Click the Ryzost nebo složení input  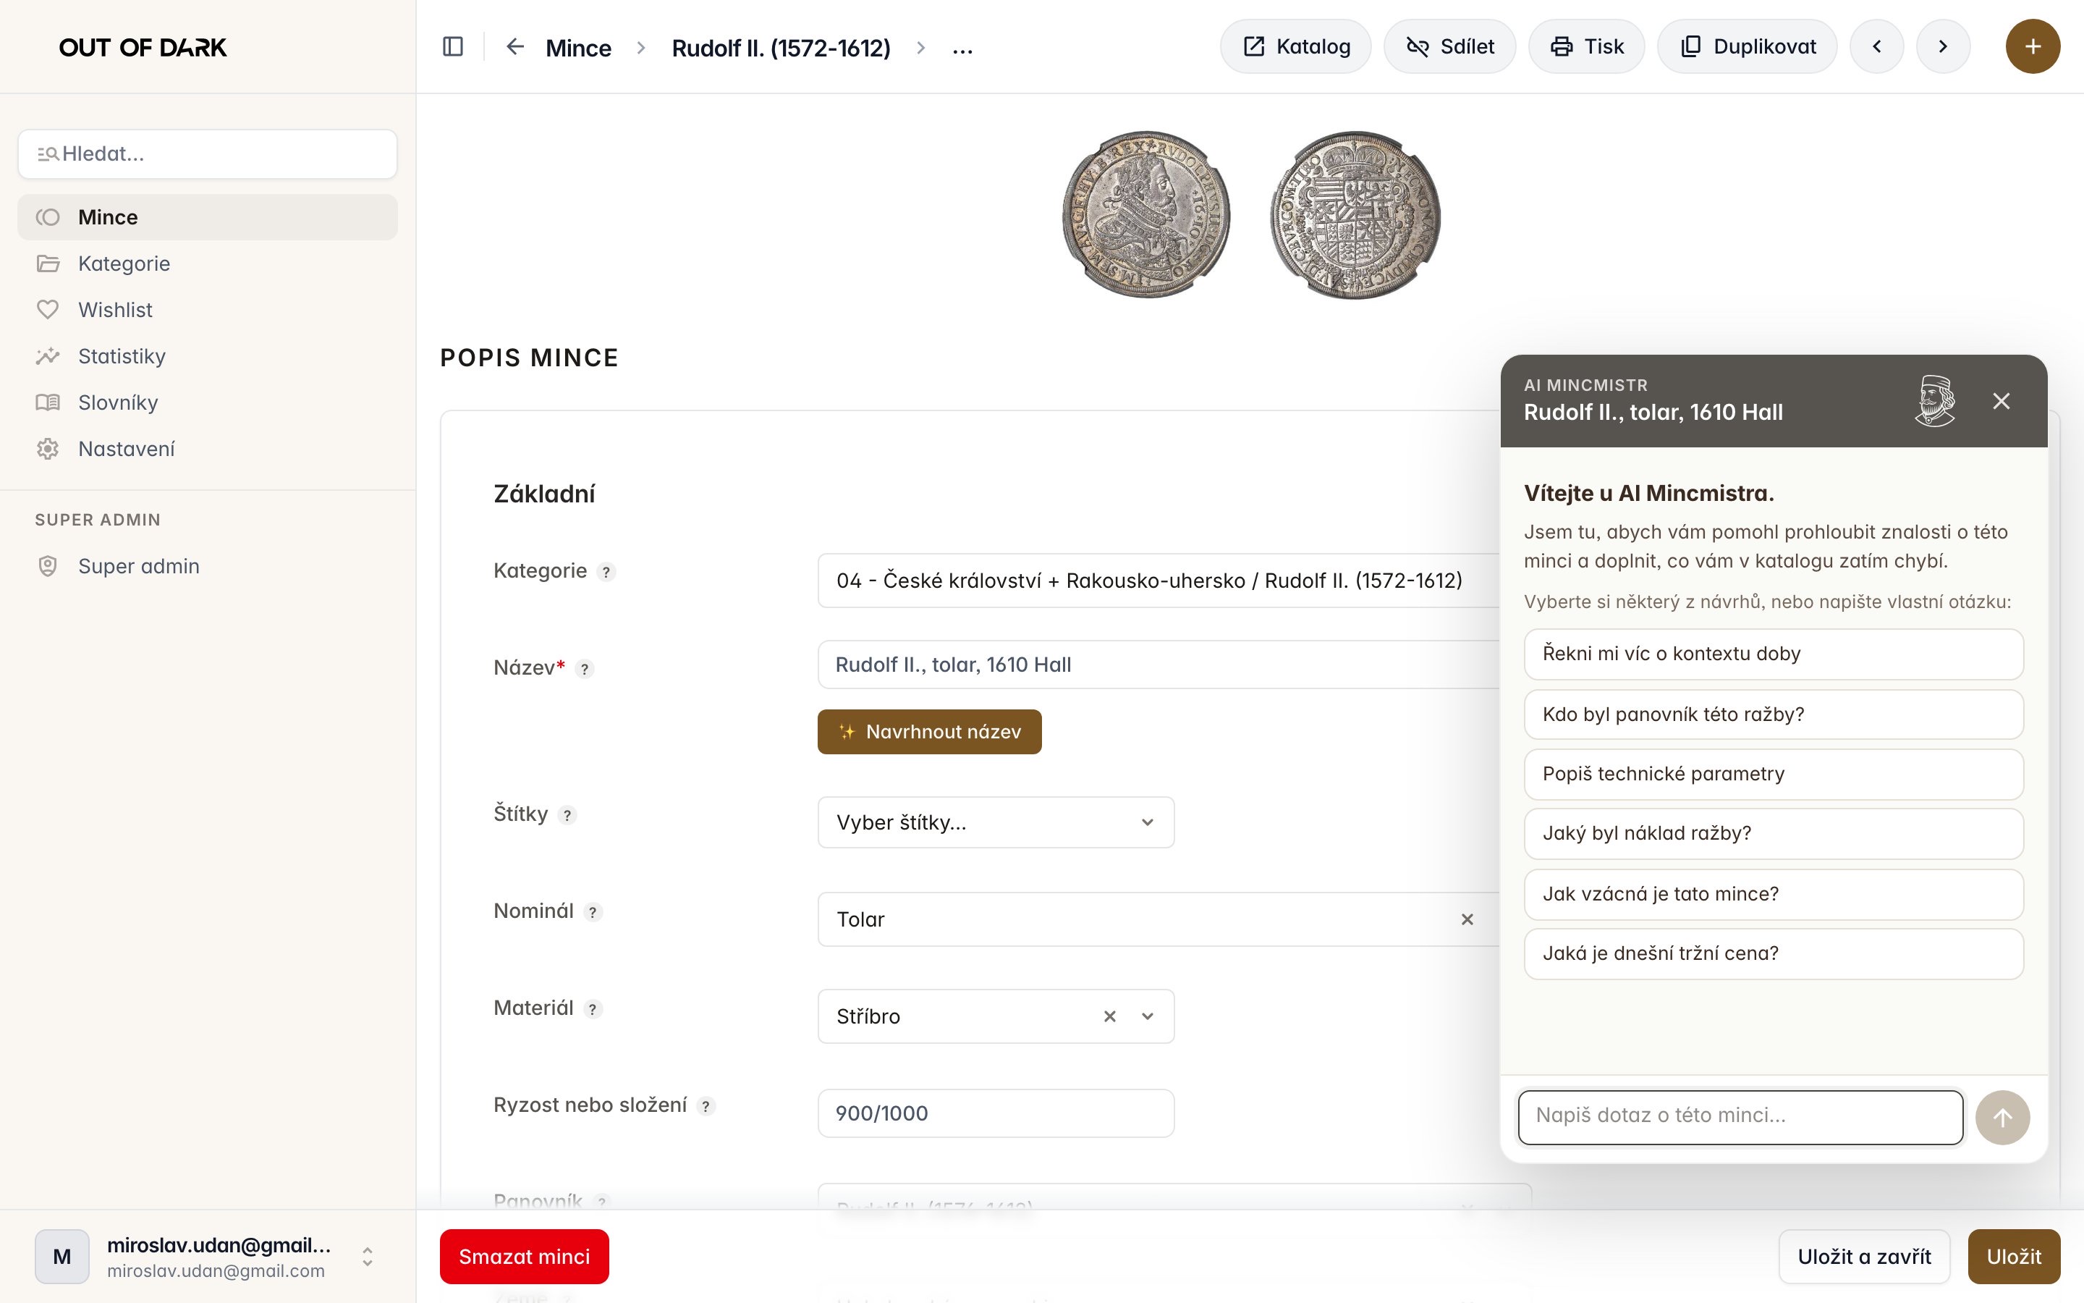pos(996,1113)
